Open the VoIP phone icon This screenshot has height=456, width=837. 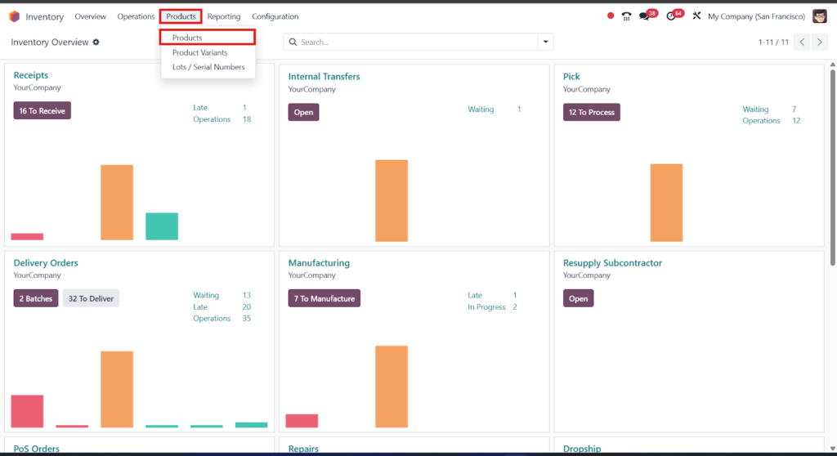626,16
